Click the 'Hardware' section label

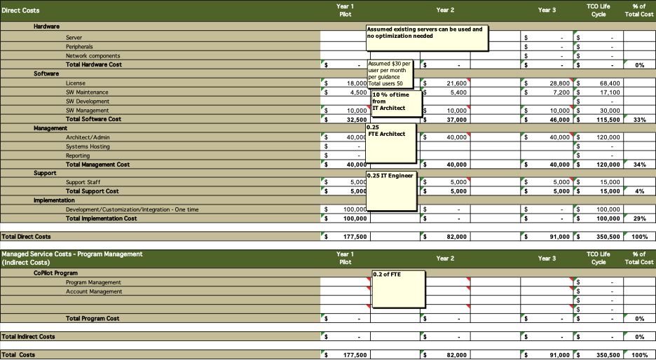pos(46,27)
